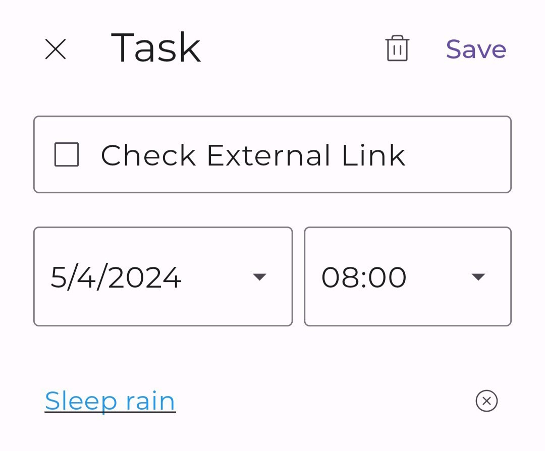The height and width of the screenshot is (451, 545).
Task: Edit the task name Check External Link
Action: [252, 155]
